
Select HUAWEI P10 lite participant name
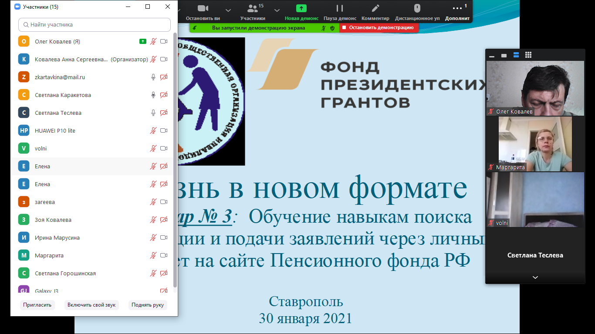click(55, 130)
